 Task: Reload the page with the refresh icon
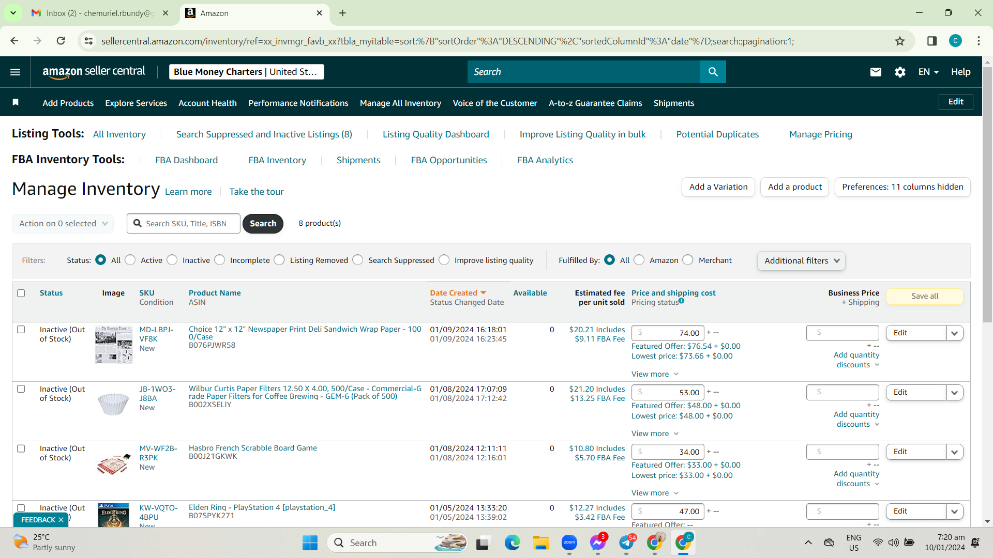61,41
